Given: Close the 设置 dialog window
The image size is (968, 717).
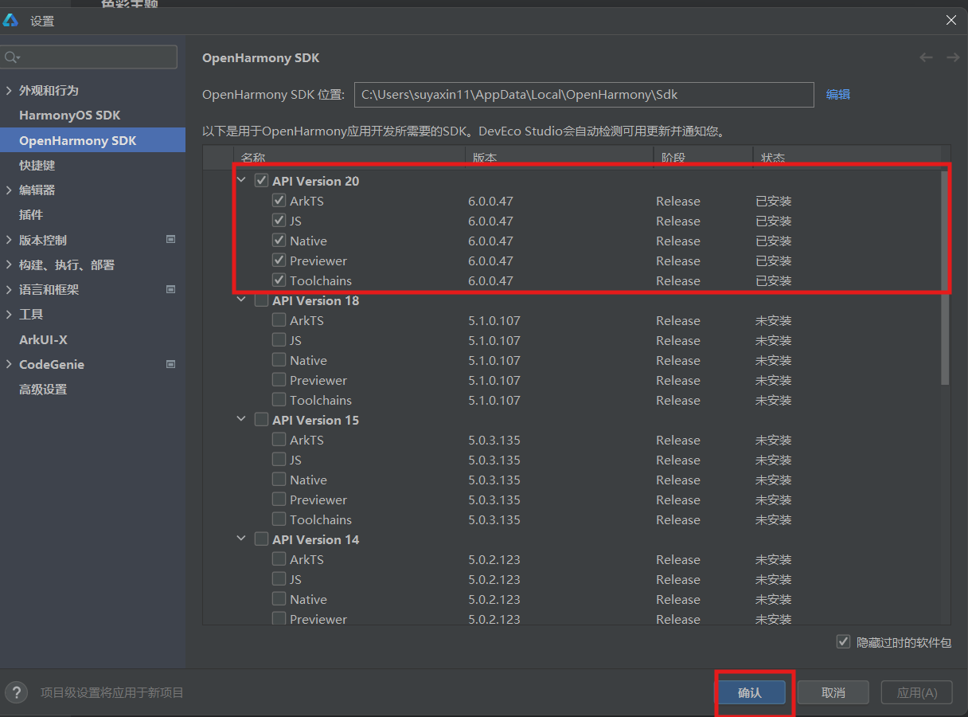Looking at the screenshot, I should click(951, 21).
